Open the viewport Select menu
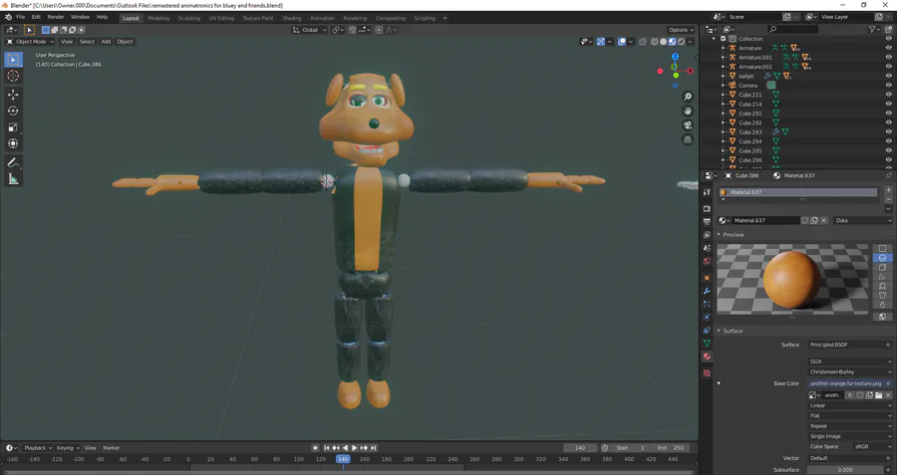 [87, 42]
